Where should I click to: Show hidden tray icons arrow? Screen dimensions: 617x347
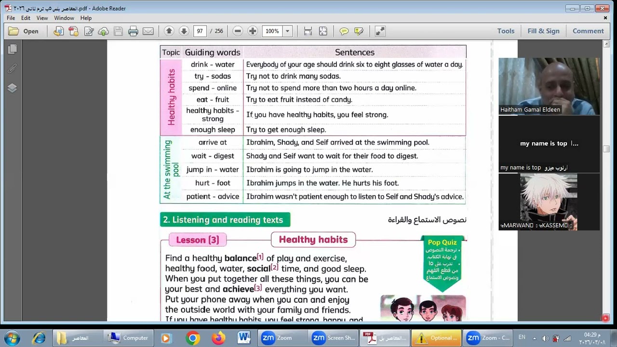coord(534,338)
